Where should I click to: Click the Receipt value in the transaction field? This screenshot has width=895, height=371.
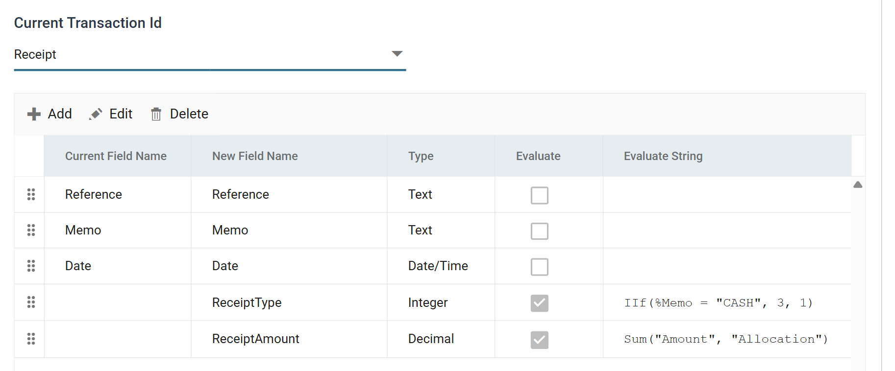35,54
